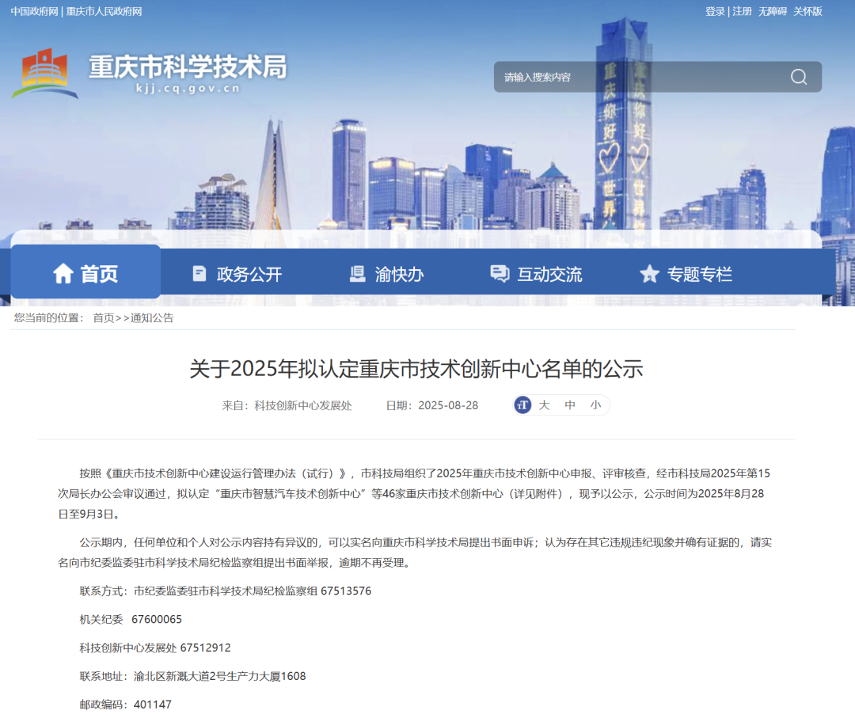This screenshot has height=718, width=855.
Task: Click the address 渝北区新溉大道2号生产力大厦1608
Action: click(x=220, y=676)
